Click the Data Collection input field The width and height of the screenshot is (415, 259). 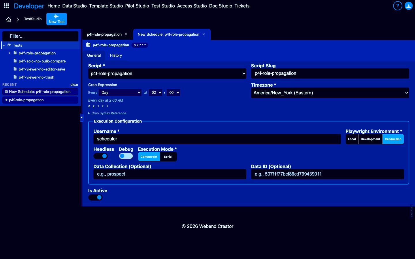[x=170, y=174]
